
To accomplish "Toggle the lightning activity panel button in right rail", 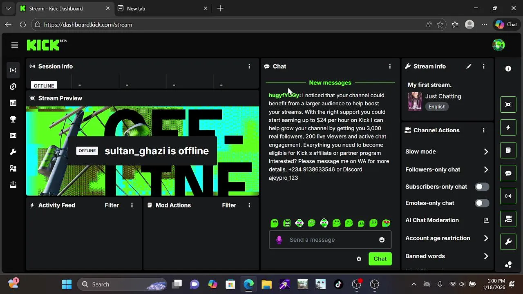I will click(x=508, y=127).
